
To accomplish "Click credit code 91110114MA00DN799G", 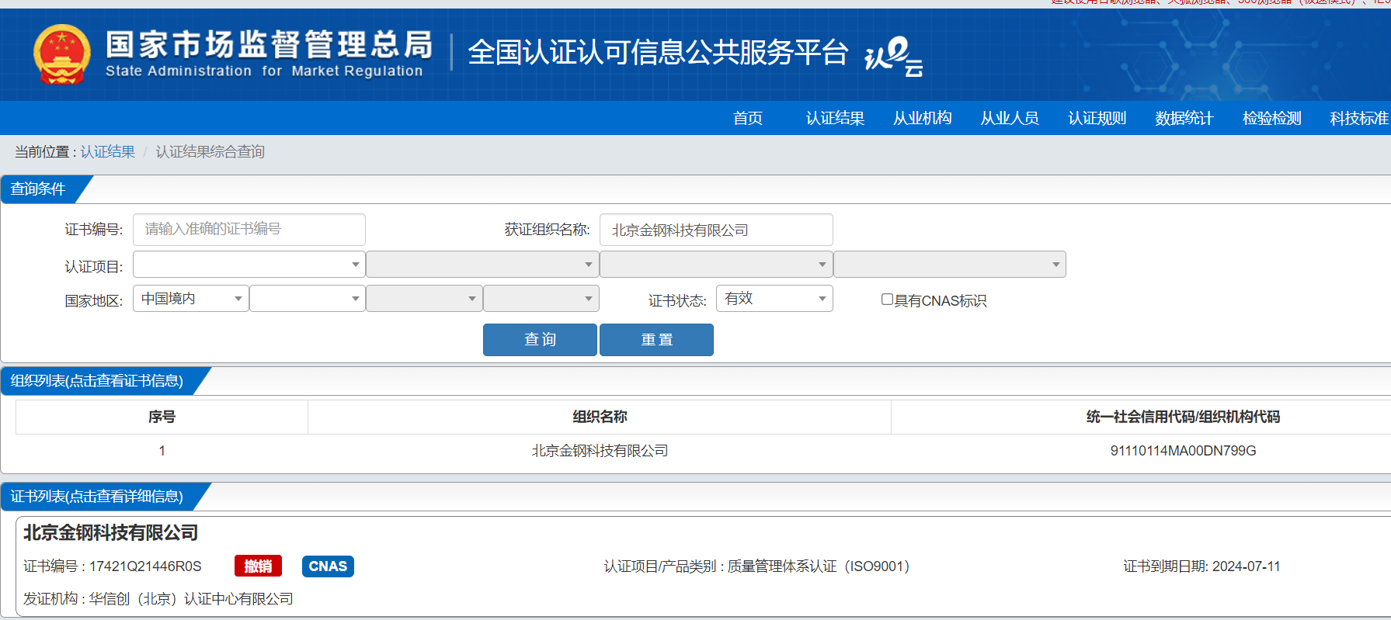I will (x=1183, y=451).
